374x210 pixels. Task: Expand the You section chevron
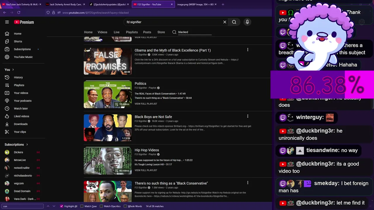coord(13,70)
